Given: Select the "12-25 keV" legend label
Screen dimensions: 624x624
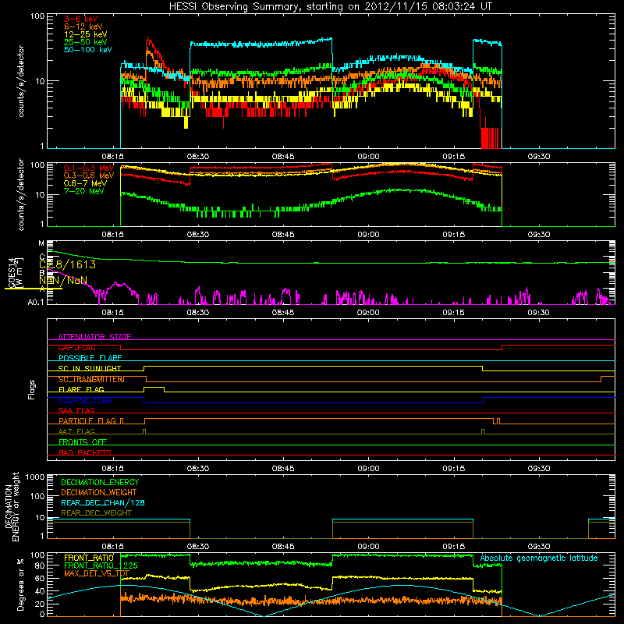Looking at the screenshot, I should pos(85,34).
